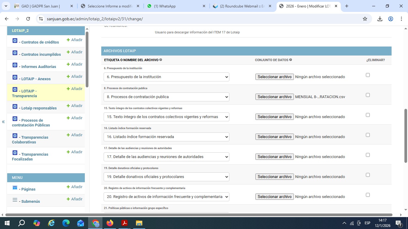Launch Firefox from the Windows taskbar
The image size is (408, 229).
pyautogui.click(x=110, y=223)
